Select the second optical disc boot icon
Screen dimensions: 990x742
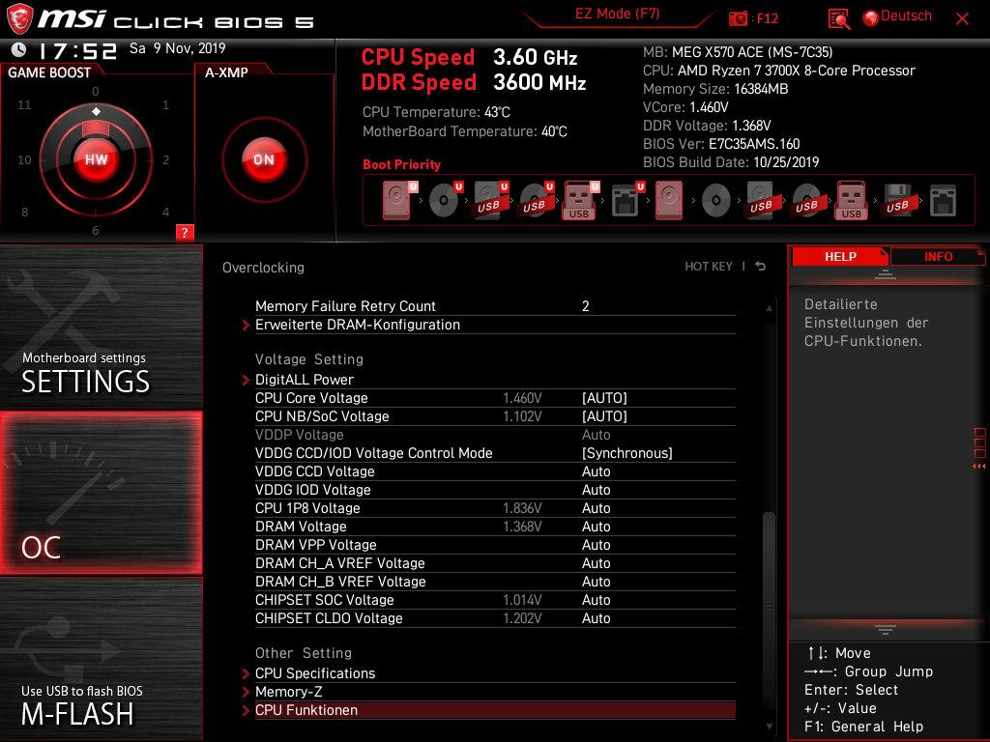(716, 201)
